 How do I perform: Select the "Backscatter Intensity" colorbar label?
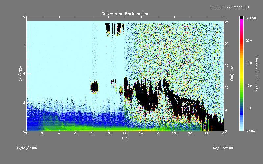tap(257, 74)
